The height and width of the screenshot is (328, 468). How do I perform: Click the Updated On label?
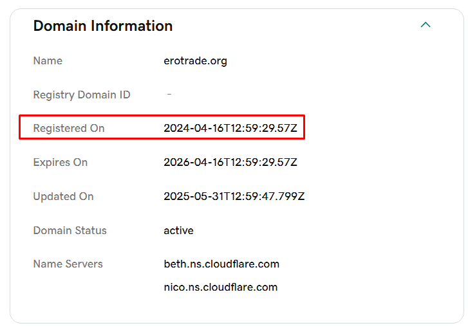click(x=63, y=197)
